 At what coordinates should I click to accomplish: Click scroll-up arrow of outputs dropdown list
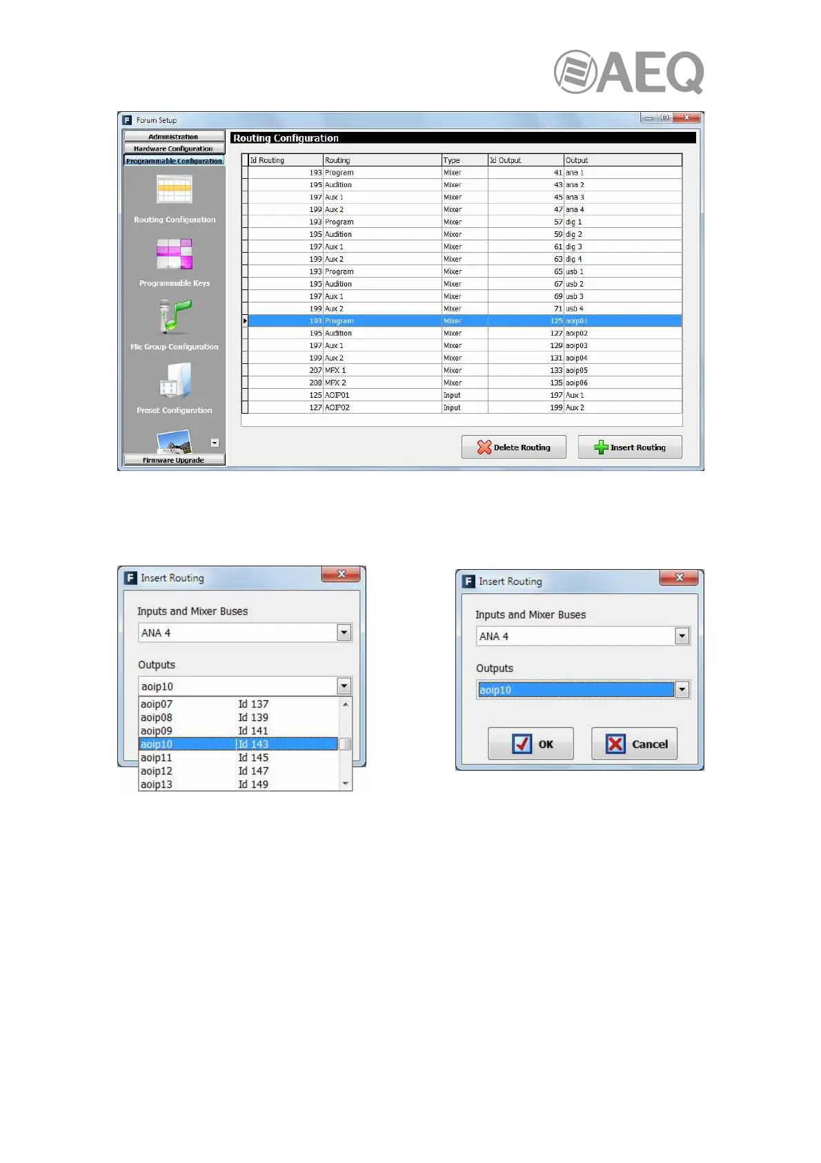[x=346, y=704]
